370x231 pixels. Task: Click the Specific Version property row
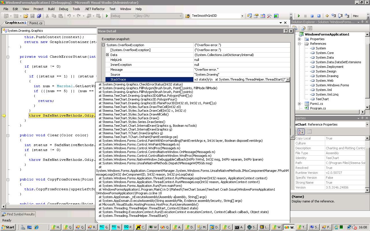pos(330,178)
